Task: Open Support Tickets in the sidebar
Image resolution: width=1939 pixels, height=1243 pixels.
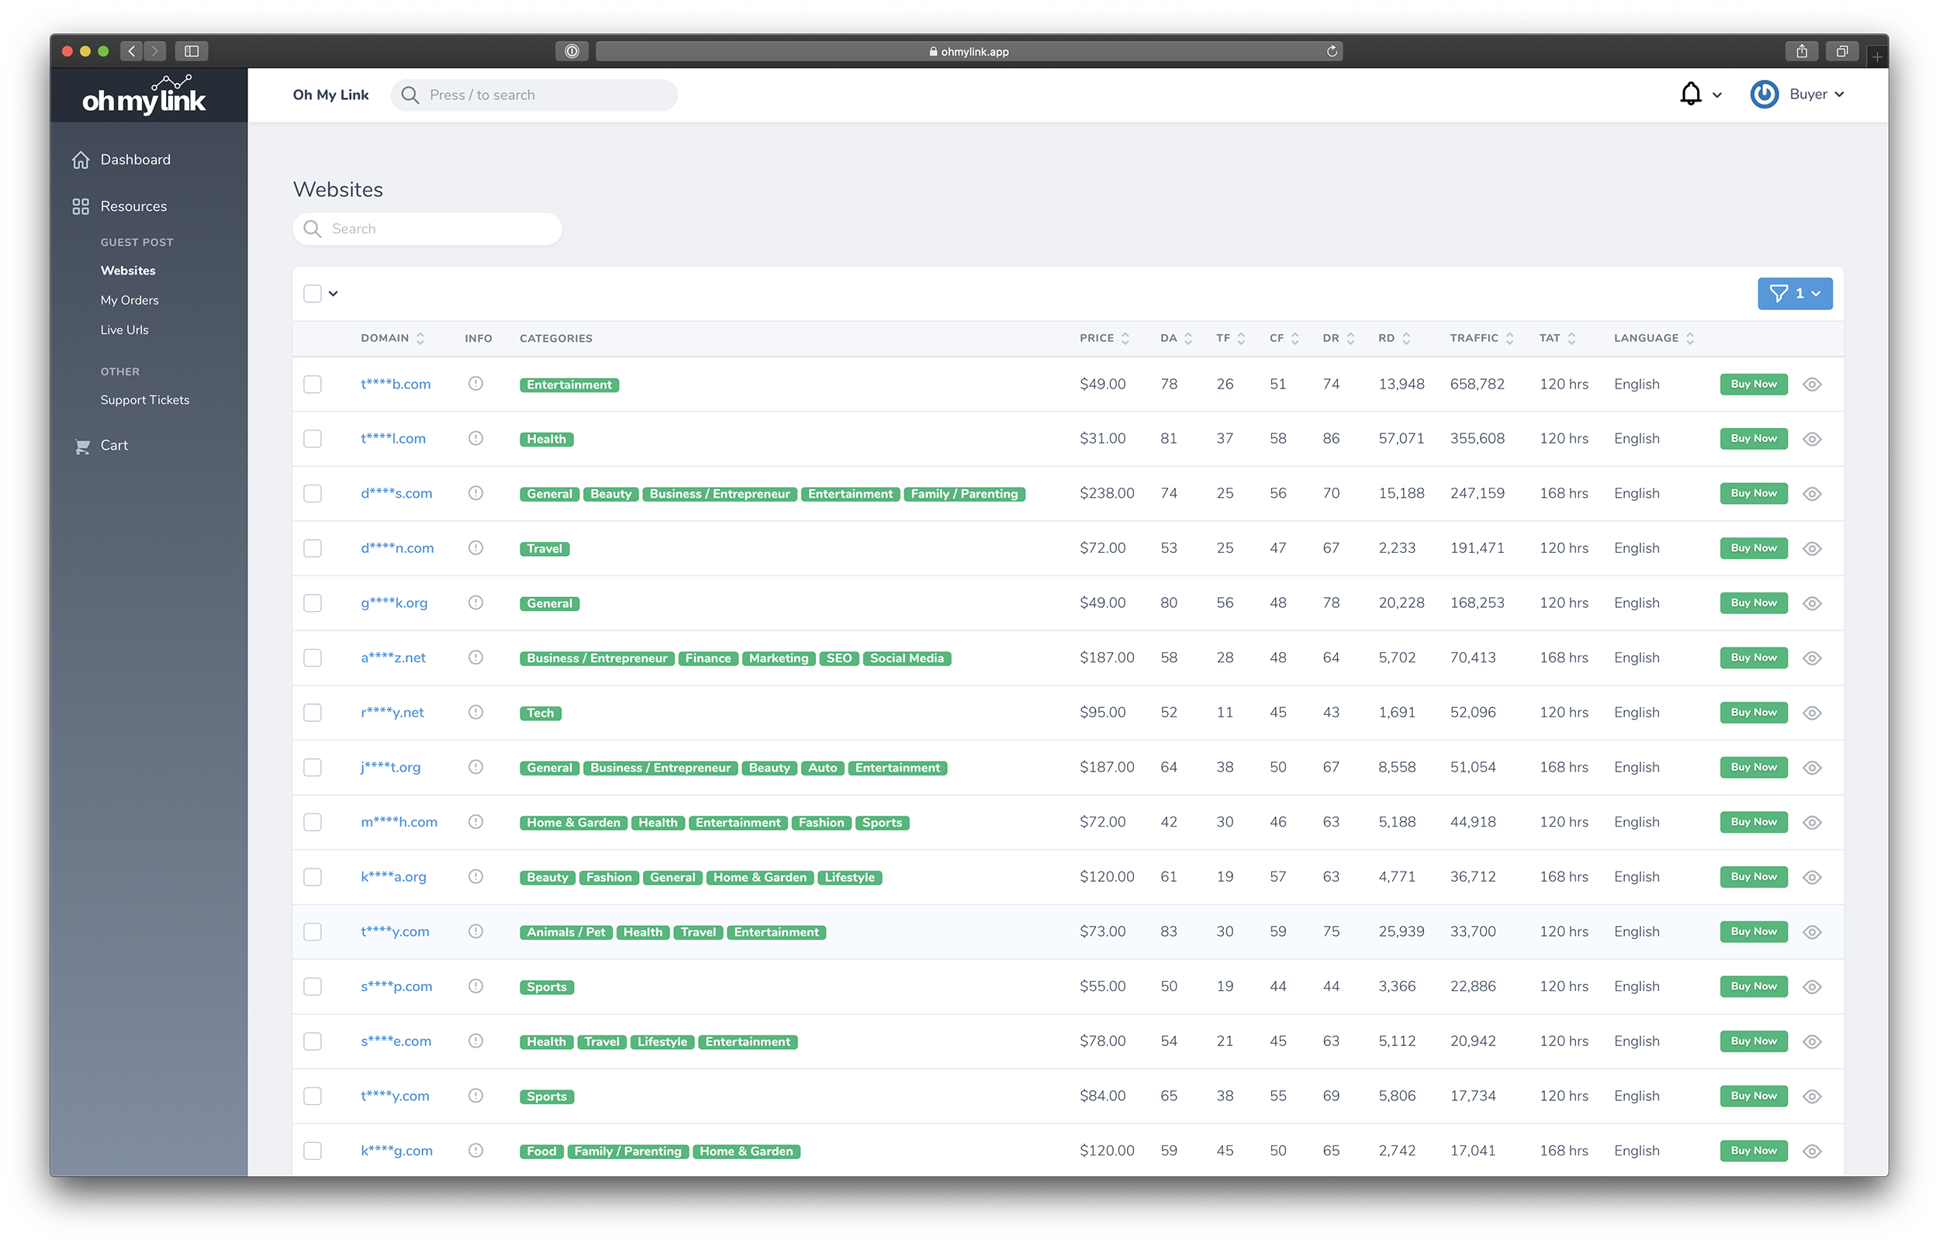Action: click(x=144, y=400)
